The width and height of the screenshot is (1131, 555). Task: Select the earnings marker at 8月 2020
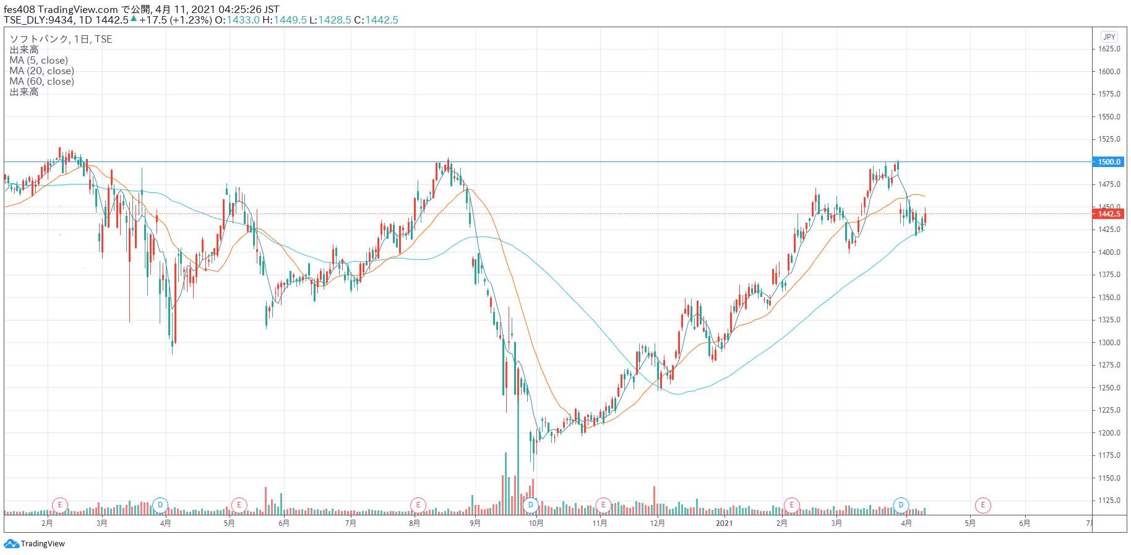click(418, 505)
